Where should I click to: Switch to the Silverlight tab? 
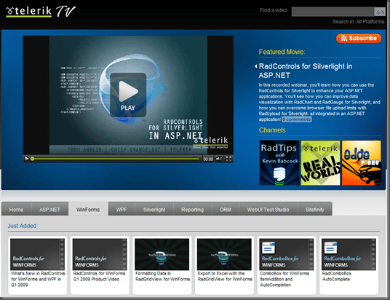154,210
